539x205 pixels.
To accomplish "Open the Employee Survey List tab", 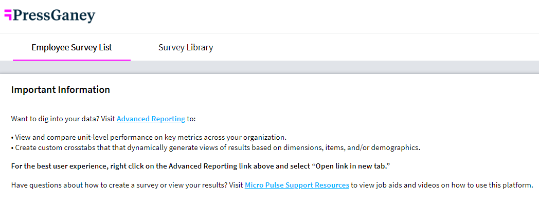I will pos(72,47).
